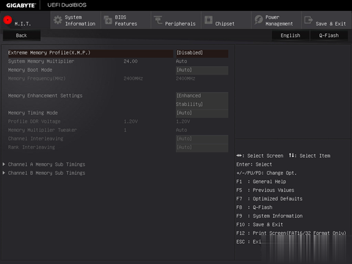Open the M.I.T. tab

[x=25, y=20]
